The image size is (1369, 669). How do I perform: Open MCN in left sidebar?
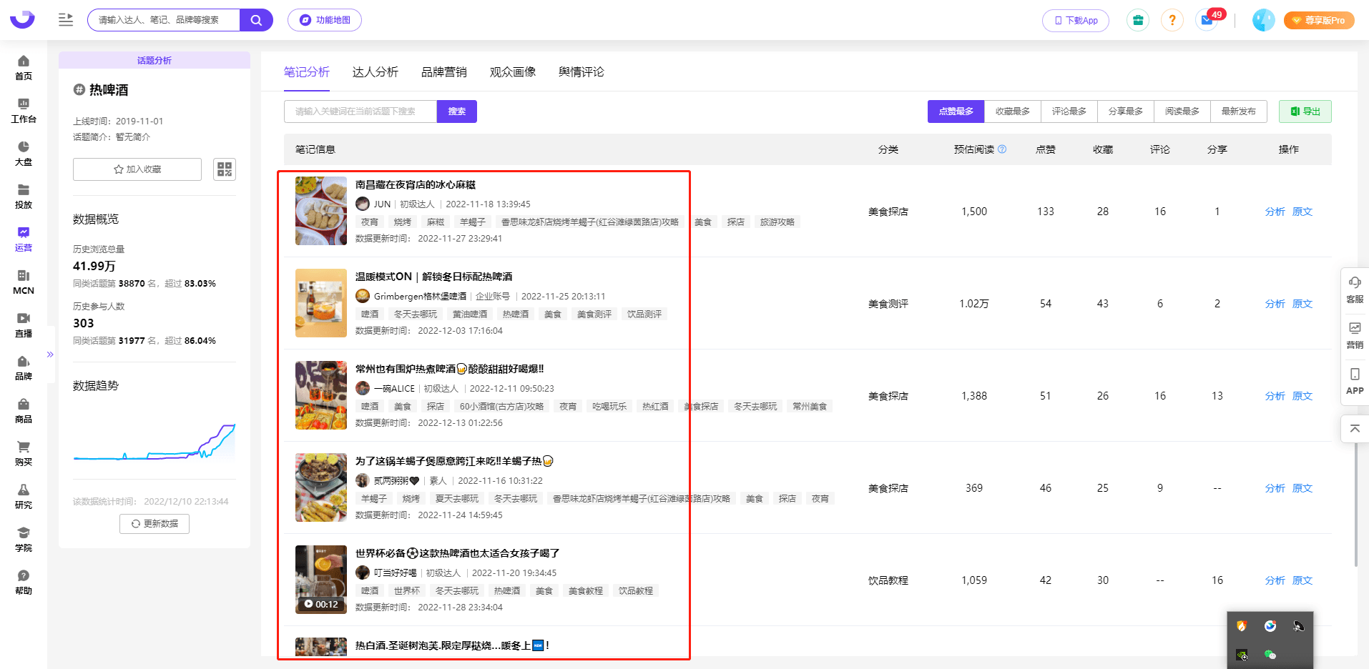tap(24, 282)
